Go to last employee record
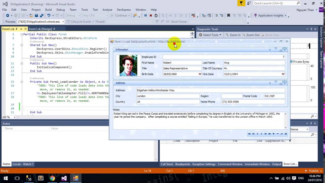The width and height of the screenshot is (325, 183). click(269, 134)
